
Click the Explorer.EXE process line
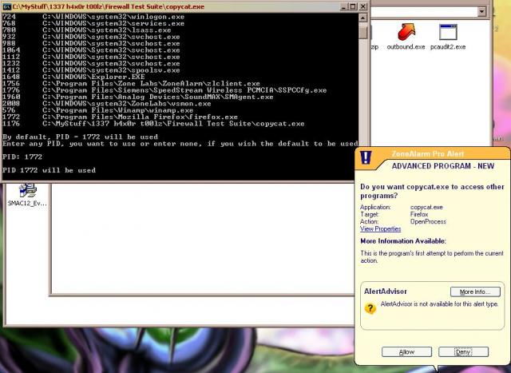pos(73,77)
